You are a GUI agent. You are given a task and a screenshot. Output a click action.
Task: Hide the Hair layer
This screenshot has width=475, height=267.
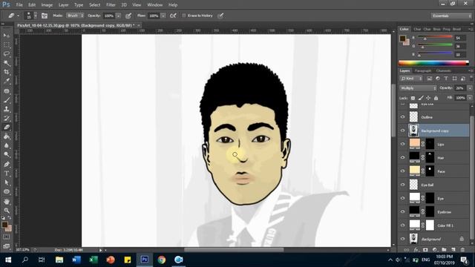(402, 157)
